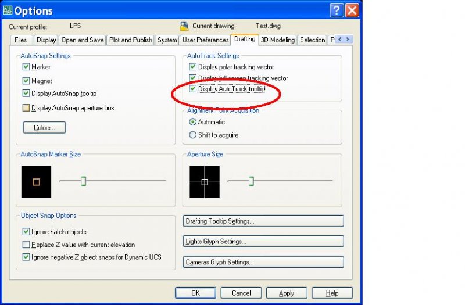Select the Automatic radio button
Viewport: 465px width, 305px height.
click(x=193, y=122)
